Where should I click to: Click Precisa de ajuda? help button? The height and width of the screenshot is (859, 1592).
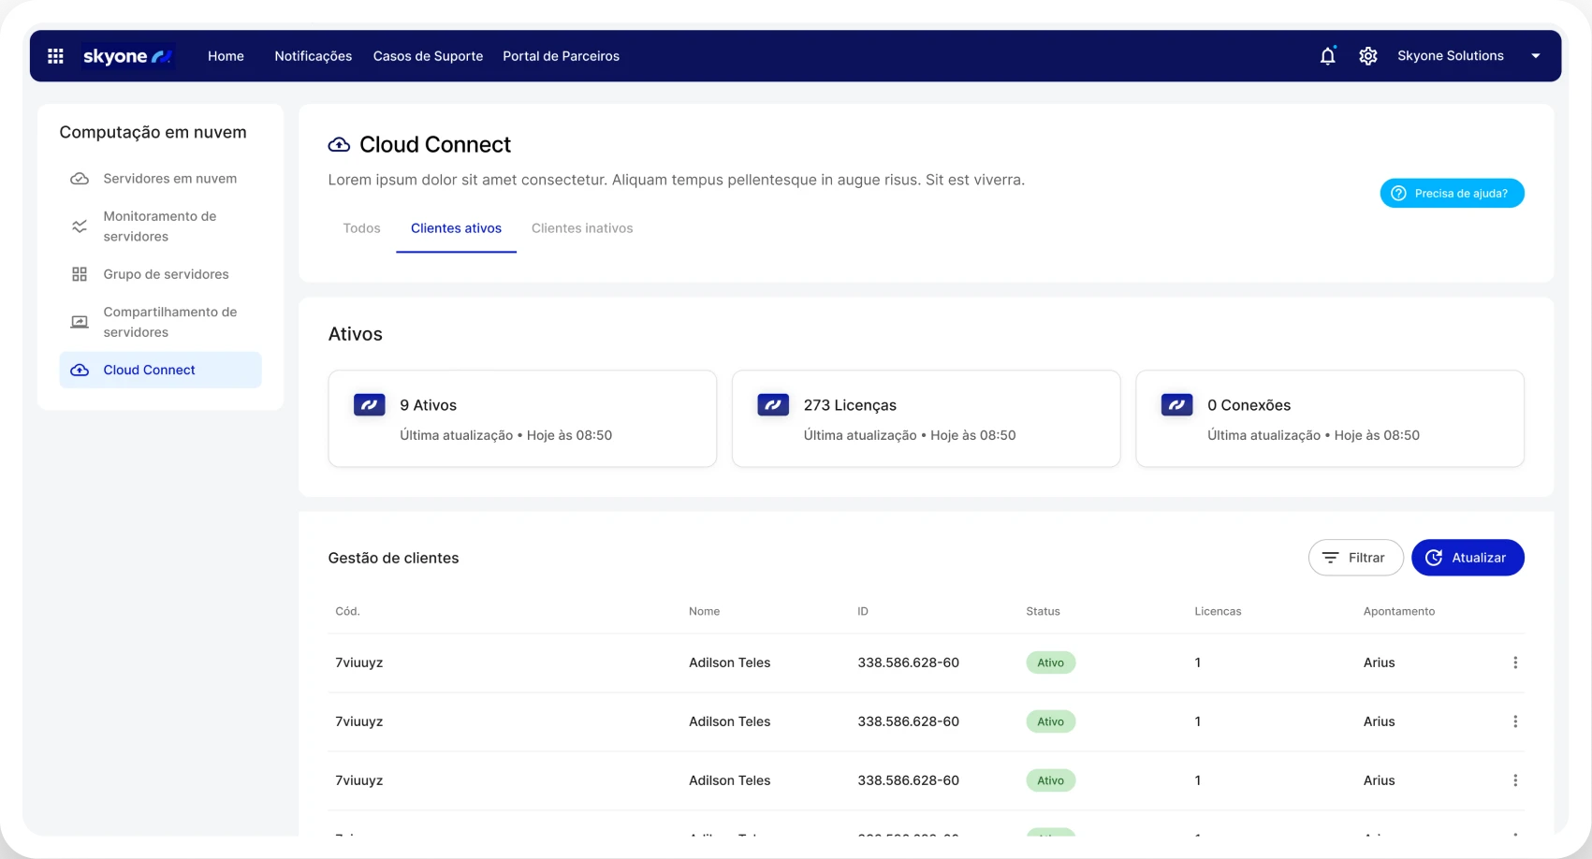(1451, 194)
